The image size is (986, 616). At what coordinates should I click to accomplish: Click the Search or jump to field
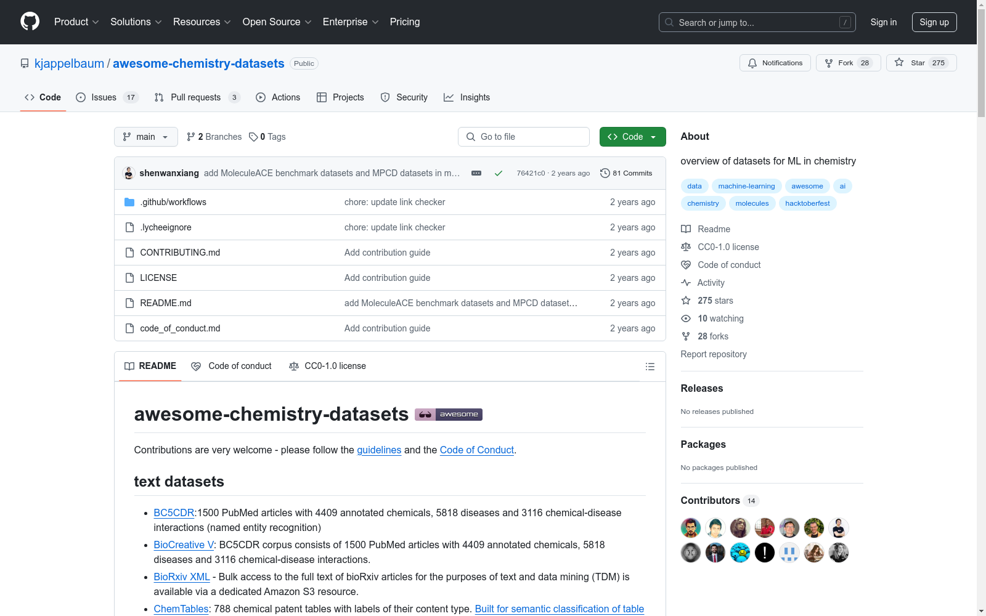(x=757, y=22)
